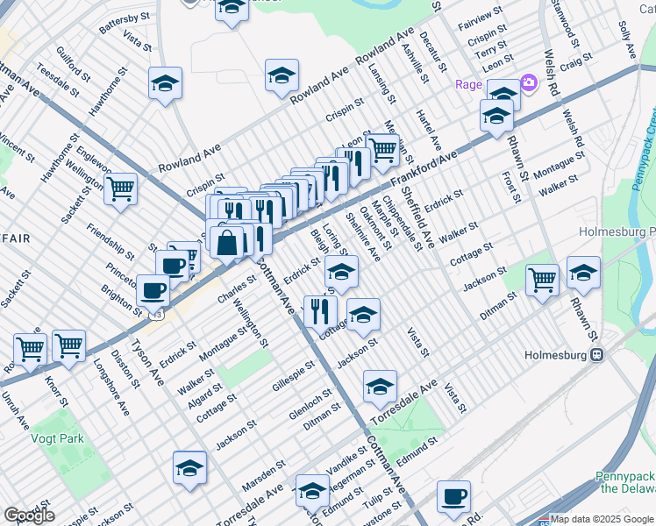Select the Sheffield Ave street label
This screenshot has height=526, width=656.
tap(417, 217)
